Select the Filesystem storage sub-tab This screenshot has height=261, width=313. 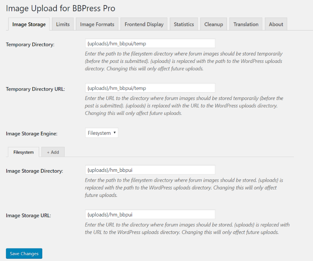23,152
